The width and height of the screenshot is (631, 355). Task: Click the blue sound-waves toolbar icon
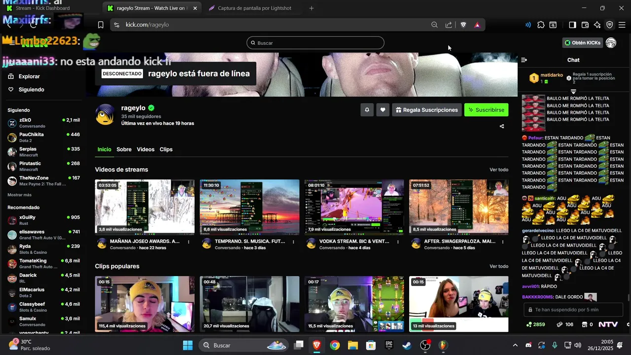click(528, 25)
